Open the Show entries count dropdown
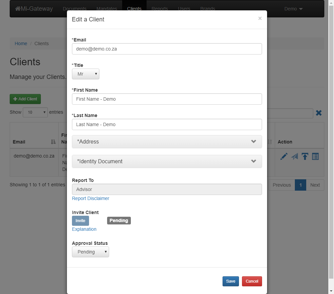Screen dimensions: 334x294 click(x=35, y=112)
